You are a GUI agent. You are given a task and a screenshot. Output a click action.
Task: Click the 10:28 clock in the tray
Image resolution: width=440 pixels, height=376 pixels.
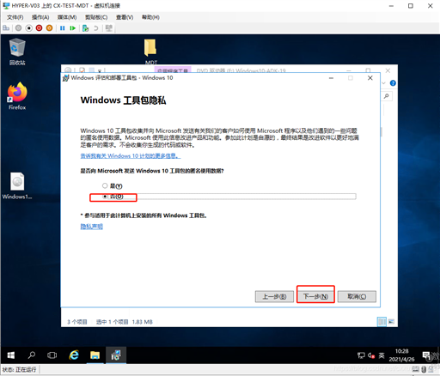coord(401,355)
